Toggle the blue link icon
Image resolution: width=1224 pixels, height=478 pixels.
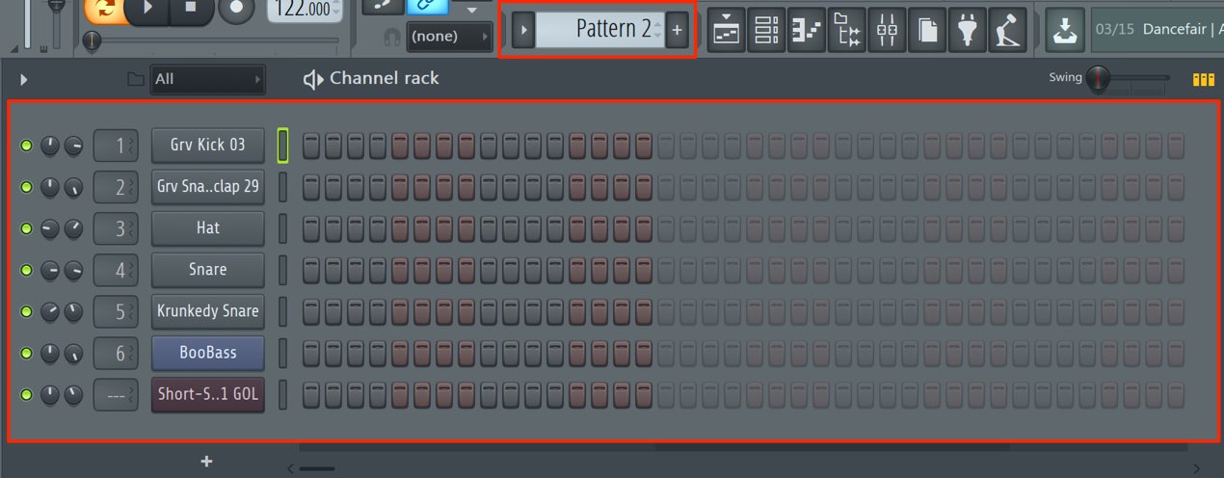click(x=427, y=7)
